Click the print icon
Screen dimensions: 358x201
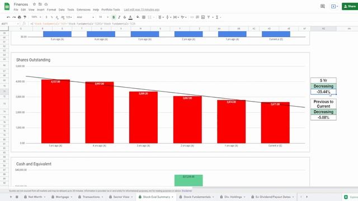point(20,17)
